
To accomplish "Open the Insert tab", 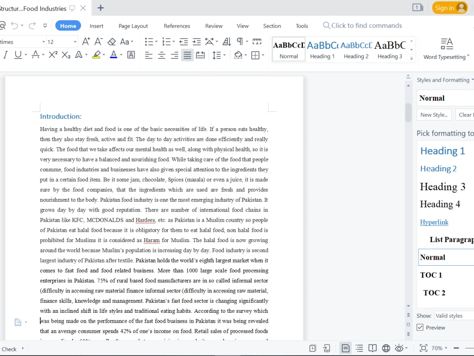I will click(96, 26).
